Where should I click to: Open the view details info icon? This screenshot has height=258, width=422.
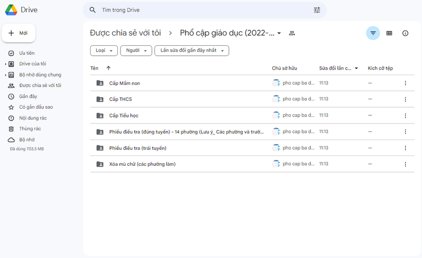[406, 33]
